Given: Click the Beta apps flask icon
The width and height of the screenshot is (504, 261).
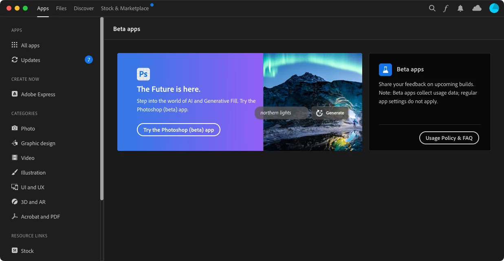Looking at the screenshot, I should point(385,70).
